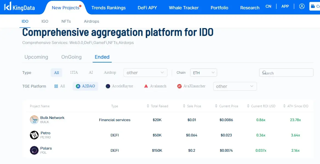
Task: Select the All type filter
Action: point(56,73)
